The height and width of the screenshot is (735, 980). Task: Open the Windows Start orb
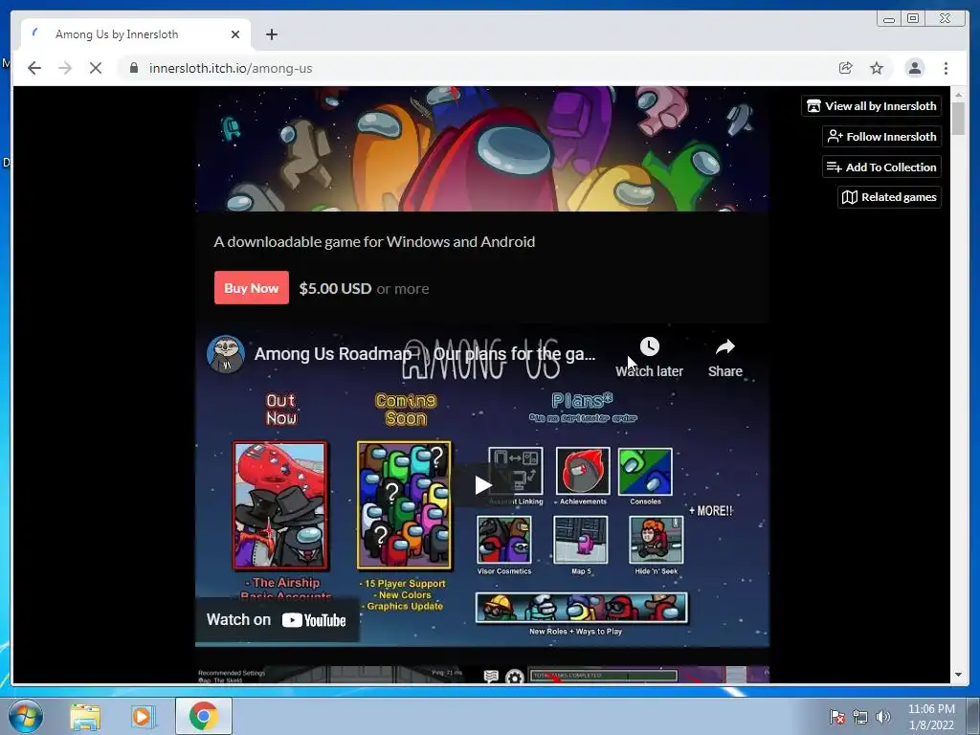click(26, 716)
